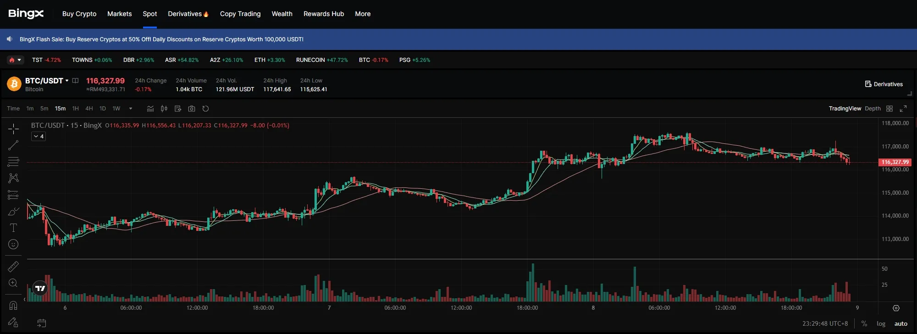This screenshot has height=334, width=917.
Task: Open the candlestick chart style icon
Action: tap(164, 109)
